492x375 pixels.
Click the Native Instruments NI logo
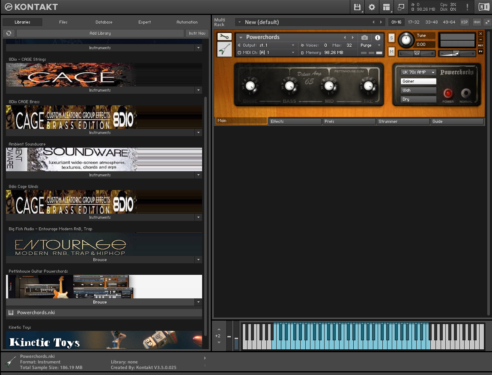[483, 7]
